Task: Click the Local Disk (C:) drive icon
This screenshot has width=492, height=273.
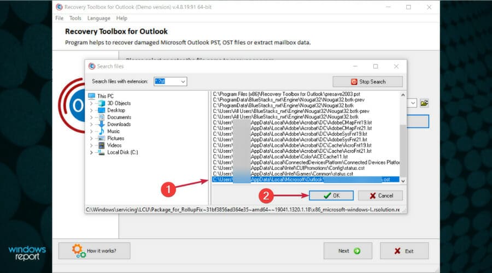Action: click(x=101, y=152)
